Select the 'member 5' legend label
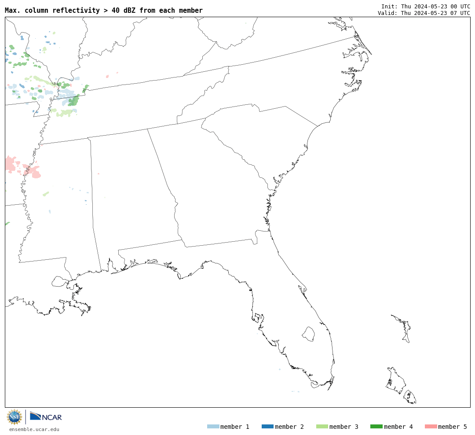 (453, 427)
